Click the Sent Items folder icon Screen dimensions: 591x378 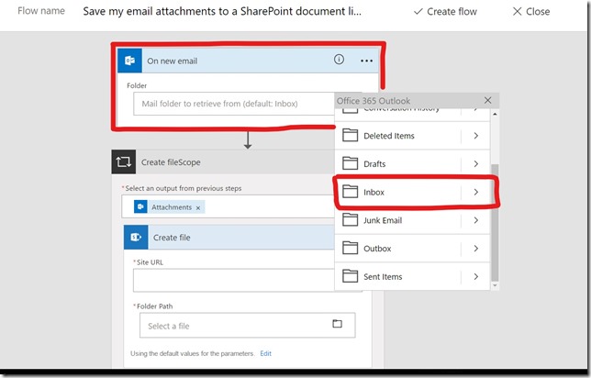[351, 276]
